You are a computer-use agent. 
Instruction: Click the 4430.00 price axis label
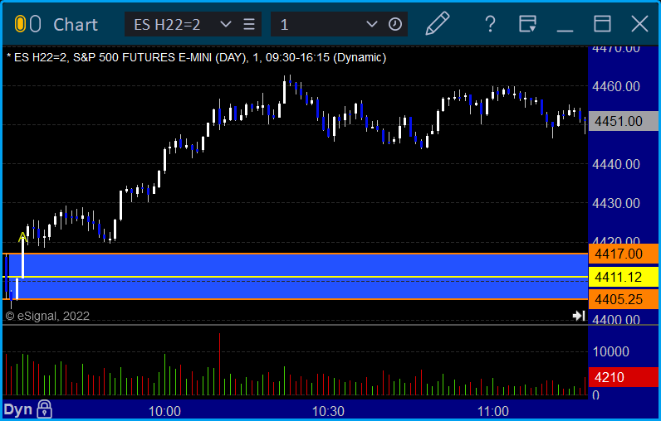click(x=616, y=203)
